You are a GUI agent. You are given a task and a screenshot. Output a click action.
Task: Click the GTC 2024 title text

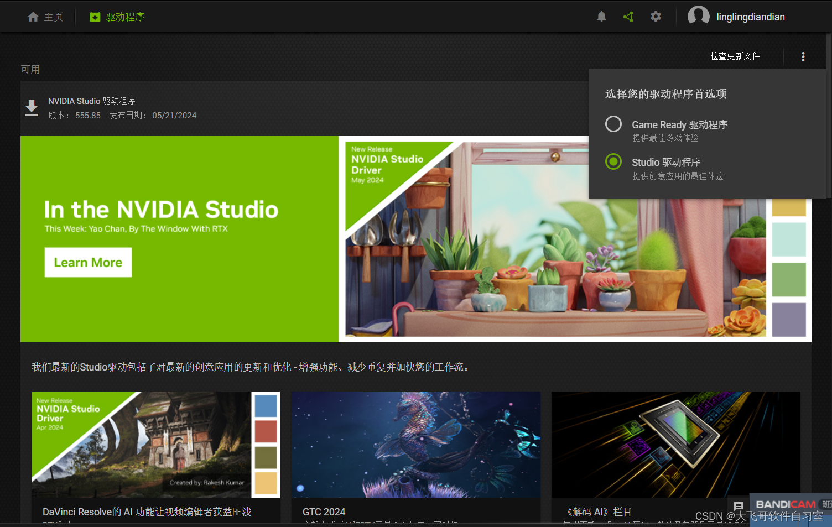pyautogui.click(x=324, y=512)
